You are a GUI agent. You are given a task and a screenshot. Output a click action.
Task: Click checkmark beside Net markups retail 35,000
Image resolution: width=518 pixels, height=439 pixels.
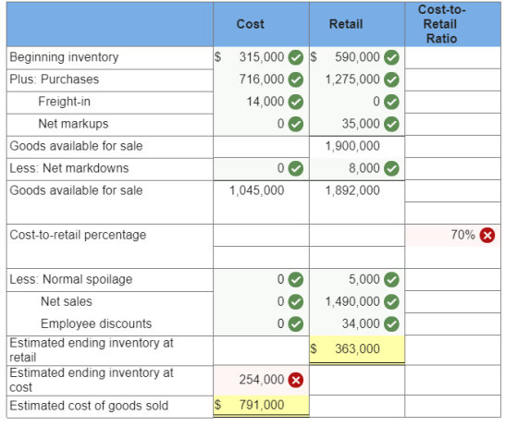point(391,124)
